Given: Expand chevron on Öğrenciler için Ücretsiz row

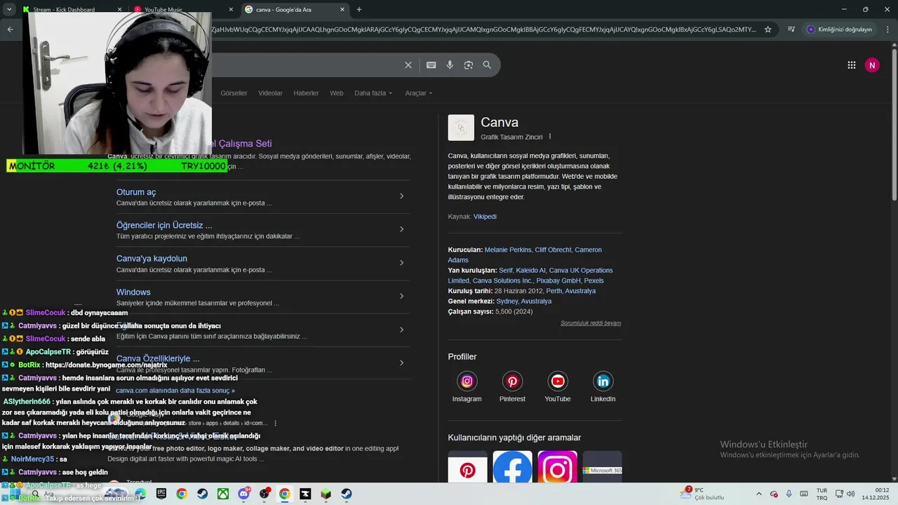Looking at the screenshot, I should (x=401, y=229).
